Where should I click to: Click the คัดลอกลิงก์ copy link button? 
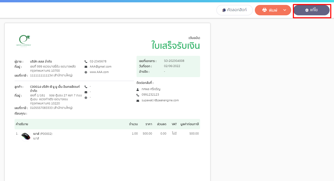point(234,10)
